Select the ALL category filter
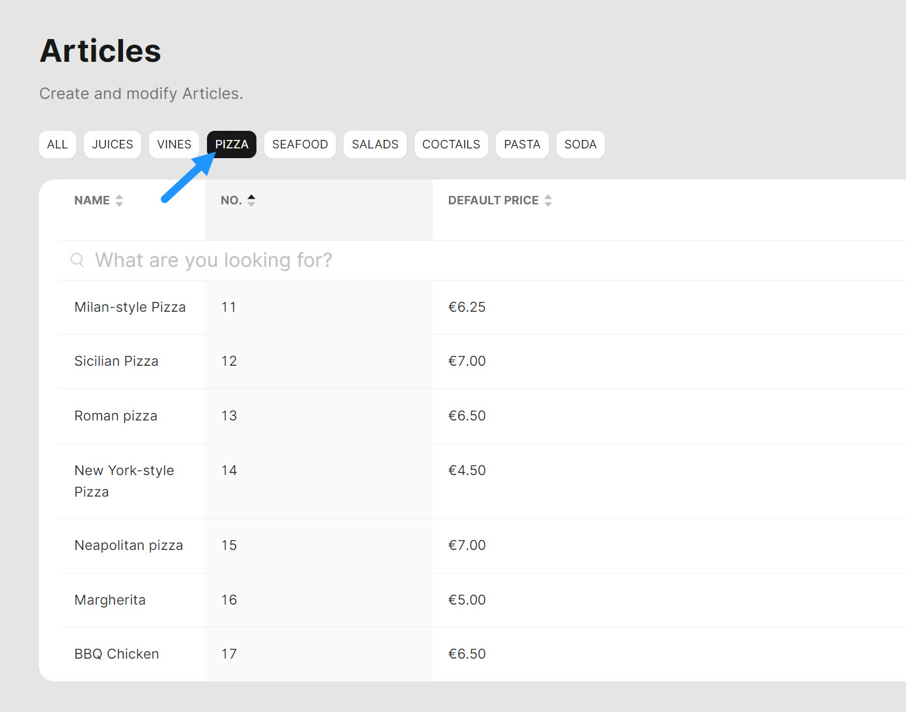Screen dimensions: 906x712 pyautogui.click(x=57, y=144)
